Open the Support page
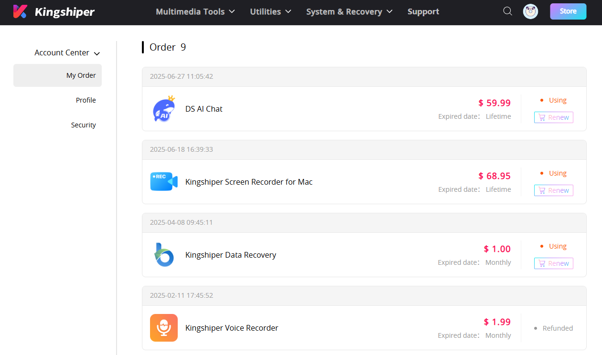Image resolution: width=602 pixels, height=355 pixels. [x=423, y=11]
